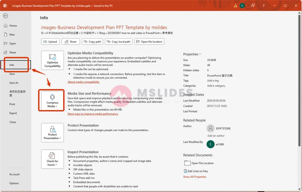Open the Optimize Compatibility media tool
Image resolution: width=302 pixels, height=192 pixels.
click(52, 61)
